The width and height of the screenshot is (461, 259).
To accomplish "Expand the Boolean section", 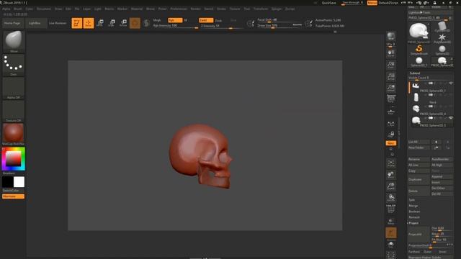I will 414,212.
